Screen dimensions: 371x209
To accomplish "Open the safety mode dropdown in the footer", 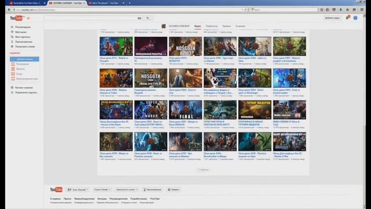I will click(x=126, y=190).
